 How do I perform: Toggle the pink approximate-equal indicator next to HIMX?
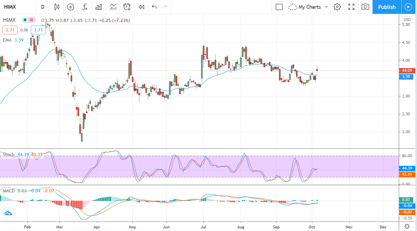click(31, 20)
